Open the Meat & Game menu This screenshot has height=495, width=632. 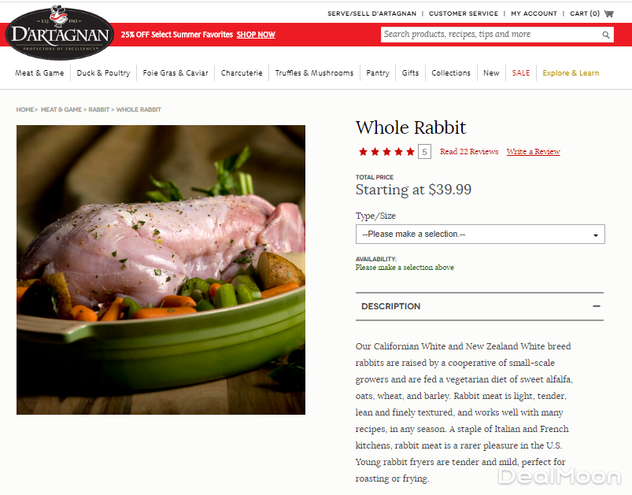tap(39, 73)
